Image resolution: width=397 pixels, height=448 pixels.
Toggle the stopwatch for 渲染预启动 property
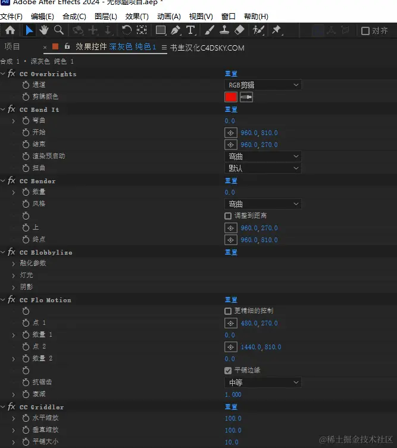26,156
